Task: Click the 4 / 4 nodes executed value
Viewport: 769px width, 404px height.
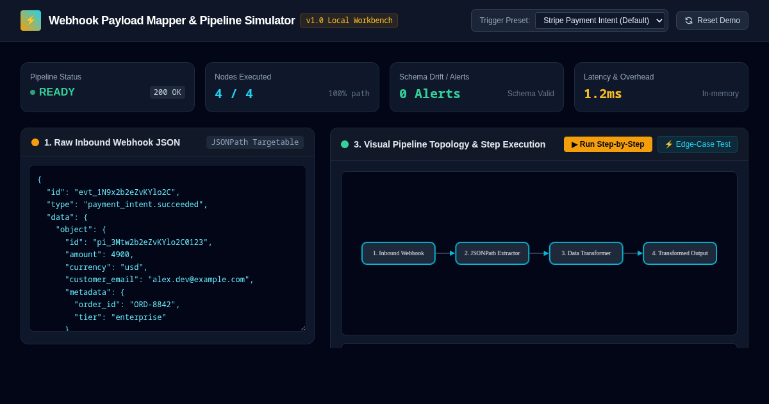Action: (234, 94)
